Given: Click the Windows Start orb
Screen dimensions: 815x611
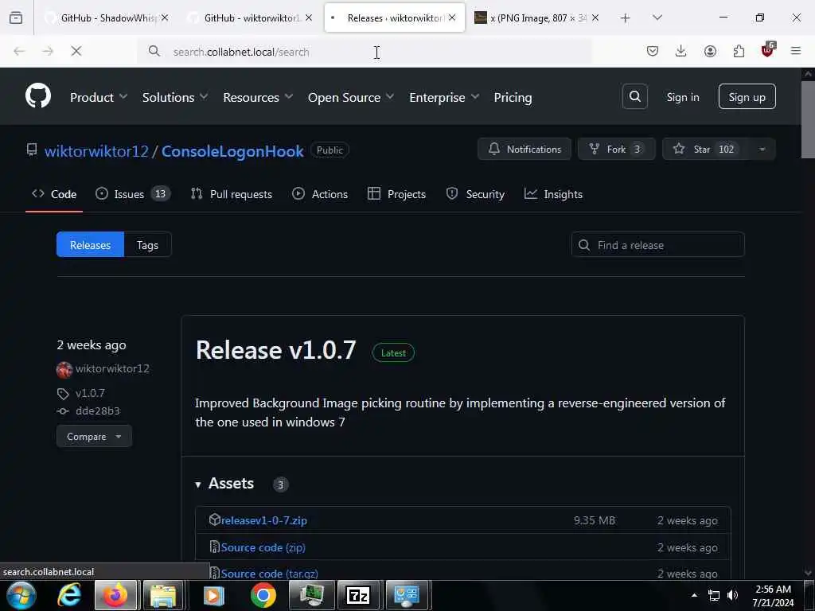Looking at the screenshot, I should (20, 595).
